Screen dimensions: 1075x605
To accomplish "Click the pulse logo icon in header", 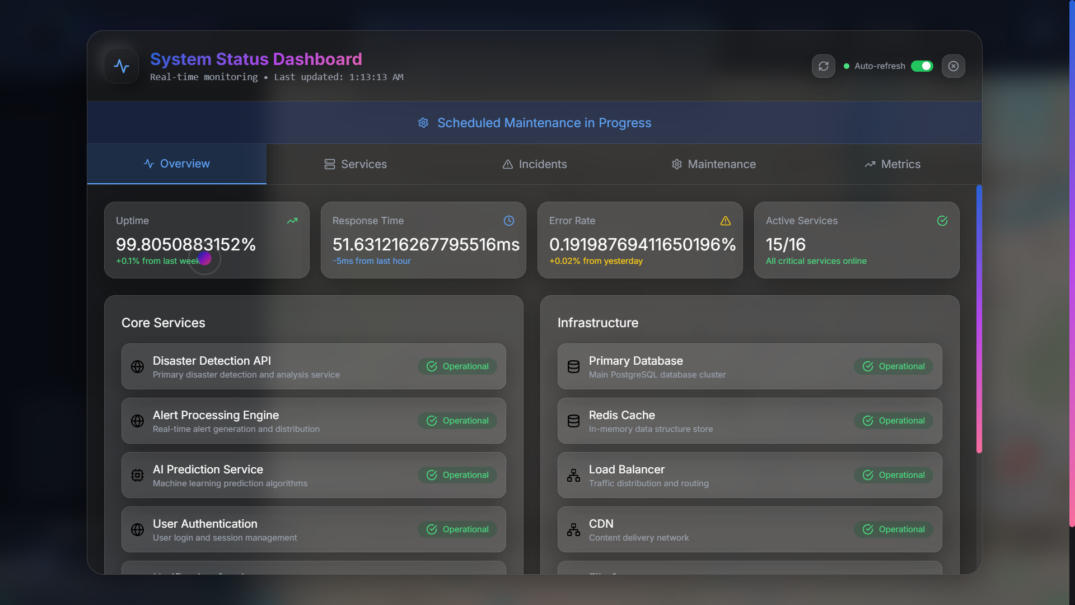I will coord(121,66).
